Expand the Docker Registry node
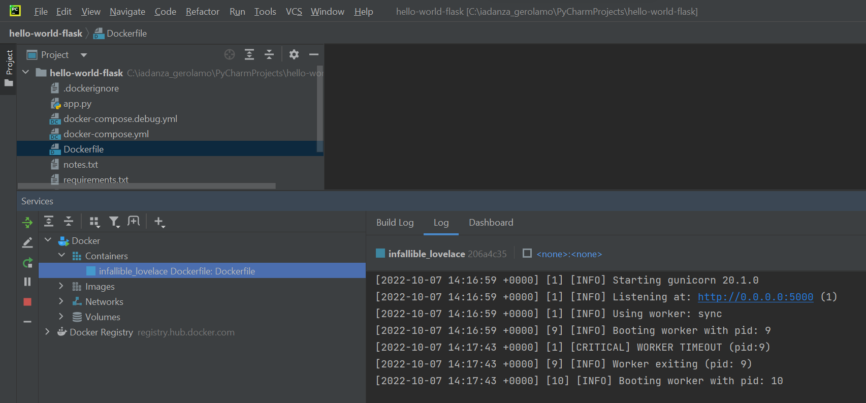The height and width of the screenshot is (403, 866). click(x=48, y=332)
